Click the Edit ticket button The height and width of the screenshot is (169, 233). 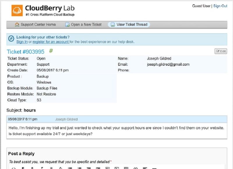(221, 51)
